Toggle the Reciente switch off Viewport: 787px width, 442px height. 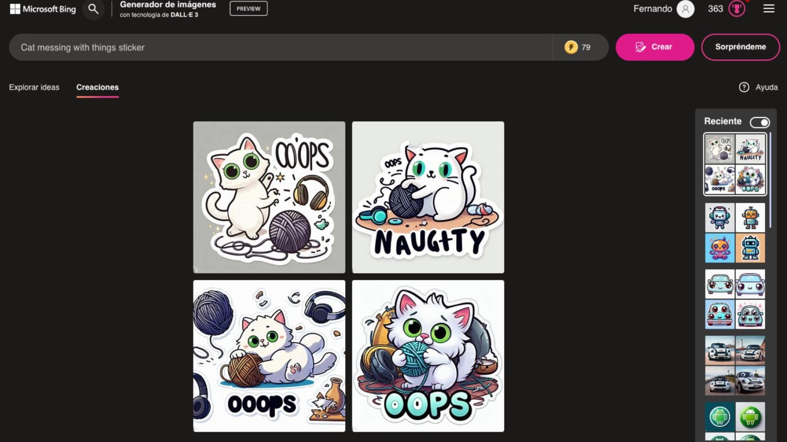point(760,122)
